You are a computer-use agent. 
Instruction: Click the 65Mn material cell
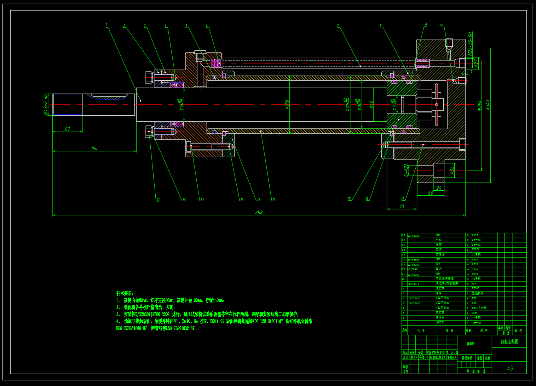click(475, 269)
